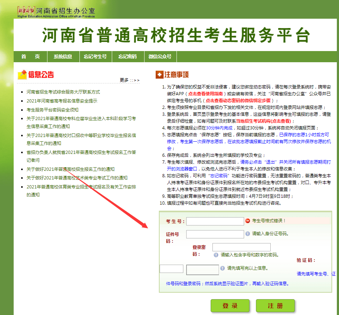Image resolution: width=339 pixels, height=315 pixels.
Task: Click the 注册 button
Action: pos(275,306)
